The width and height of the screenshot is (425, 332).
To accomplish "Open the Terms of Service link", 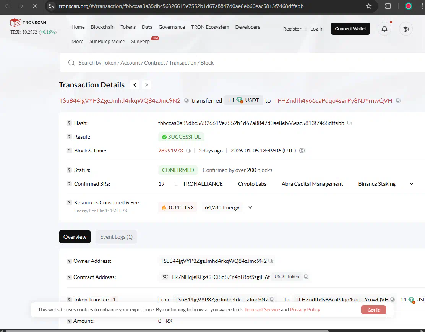I will [262, 309].
